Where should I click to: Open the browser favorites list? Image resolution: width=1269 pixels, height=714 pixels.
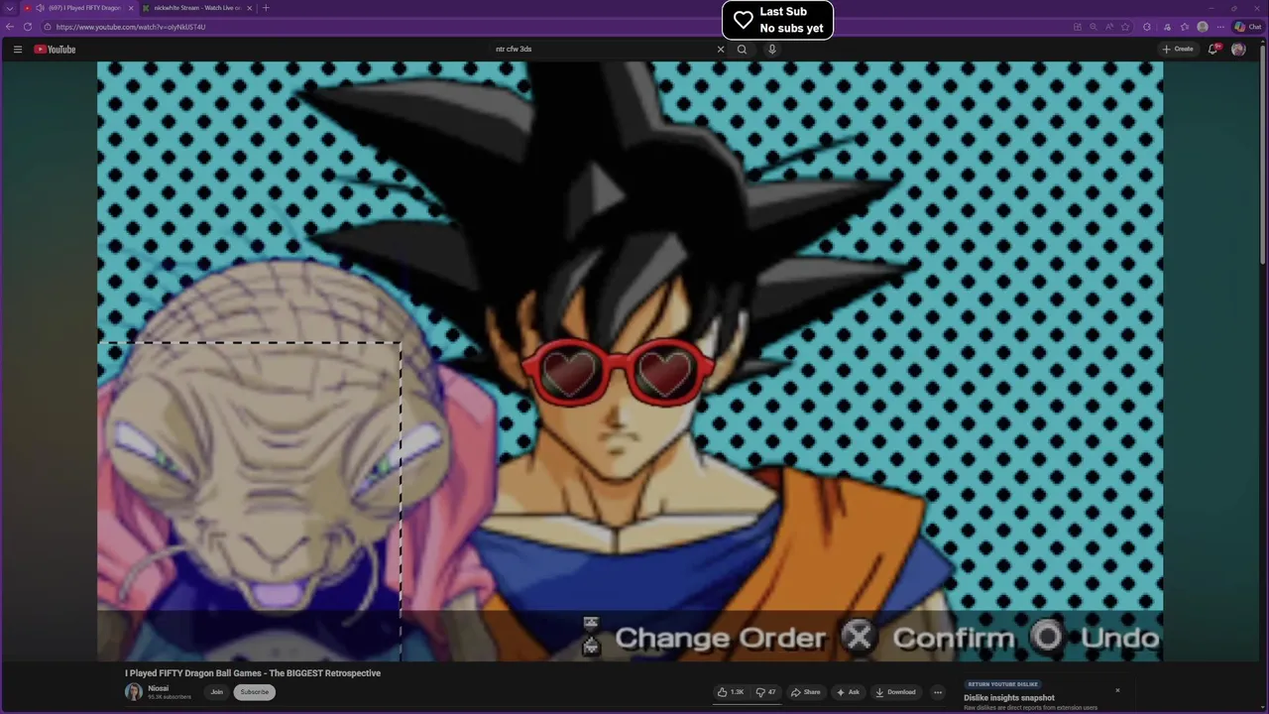pos(1185,27)
